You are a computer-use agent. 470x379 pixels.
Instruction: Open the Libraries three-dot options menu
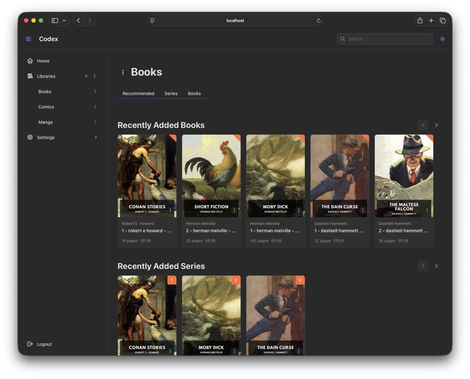point(95,76)
